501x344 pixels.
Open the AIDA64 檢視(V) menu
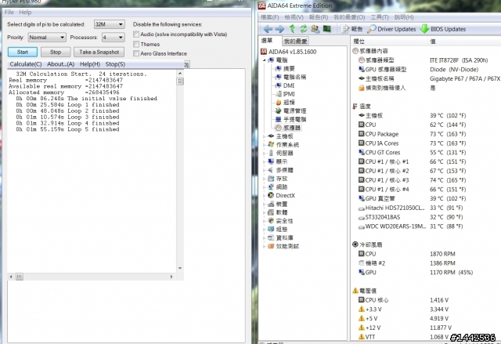[294, 17]
